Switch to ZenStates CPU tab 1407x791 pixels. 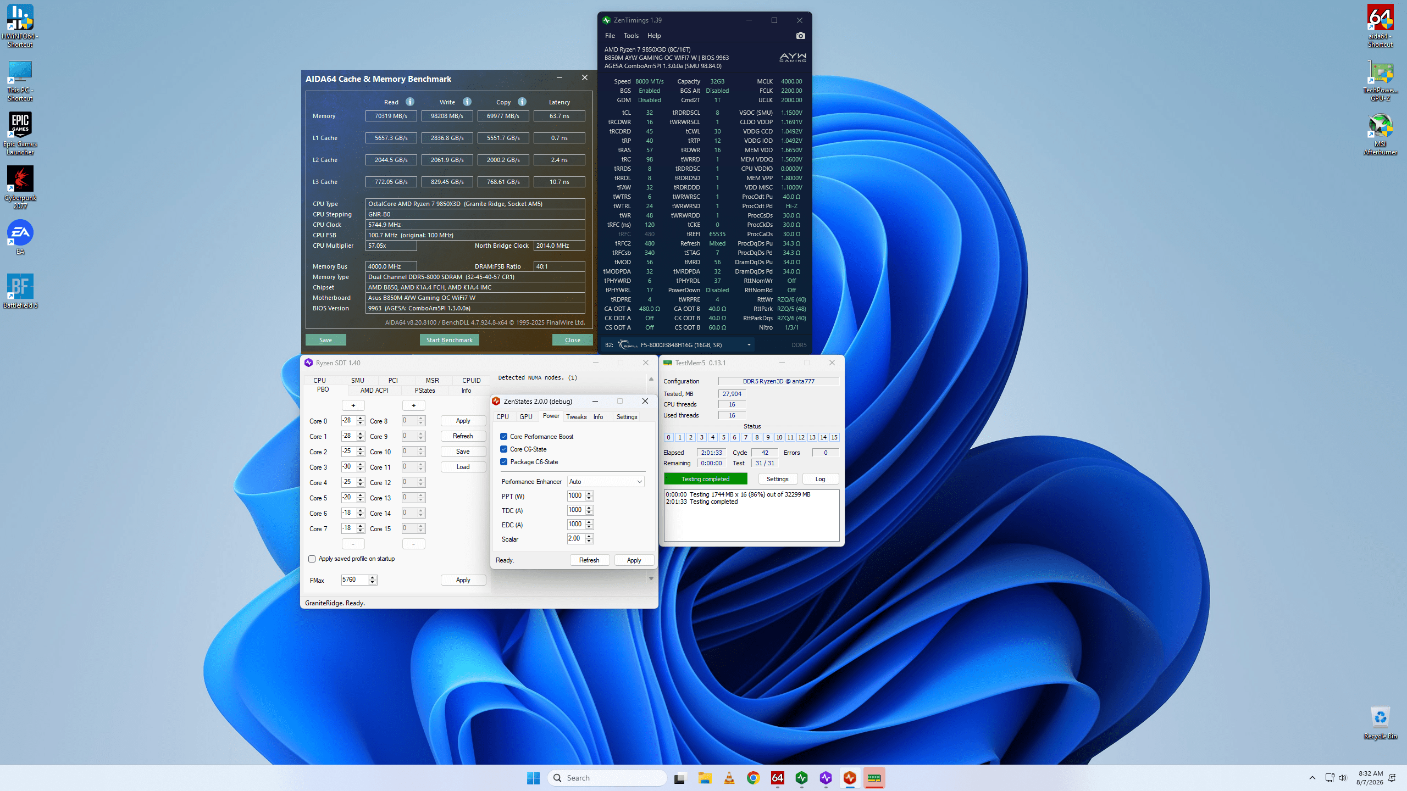tap(502, 417)
